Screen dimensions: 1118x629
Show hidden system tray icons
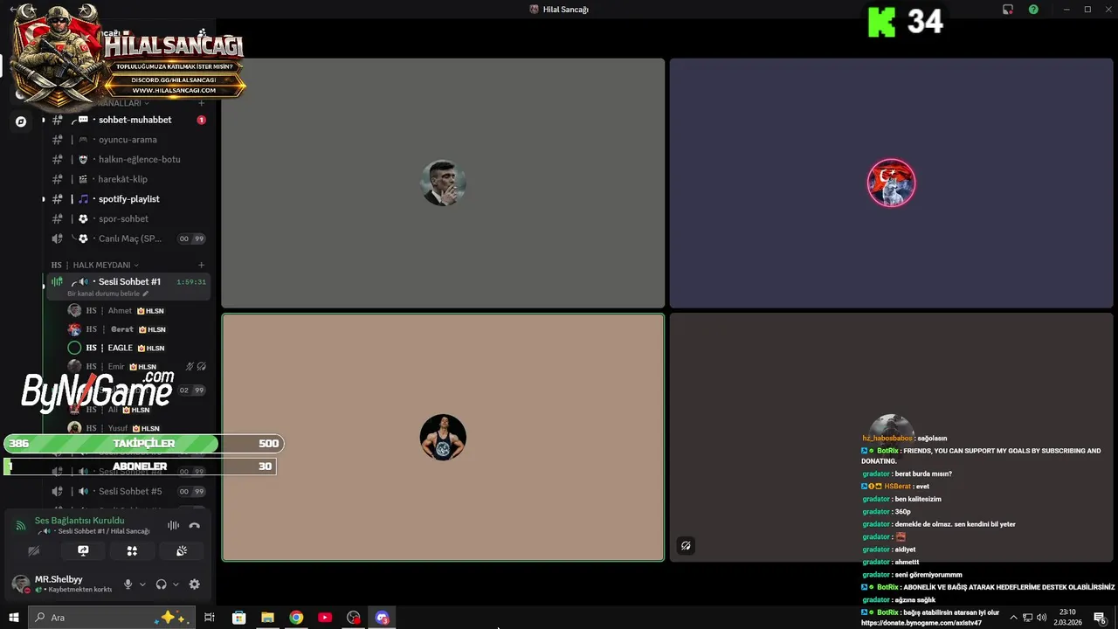[1013, 618]
